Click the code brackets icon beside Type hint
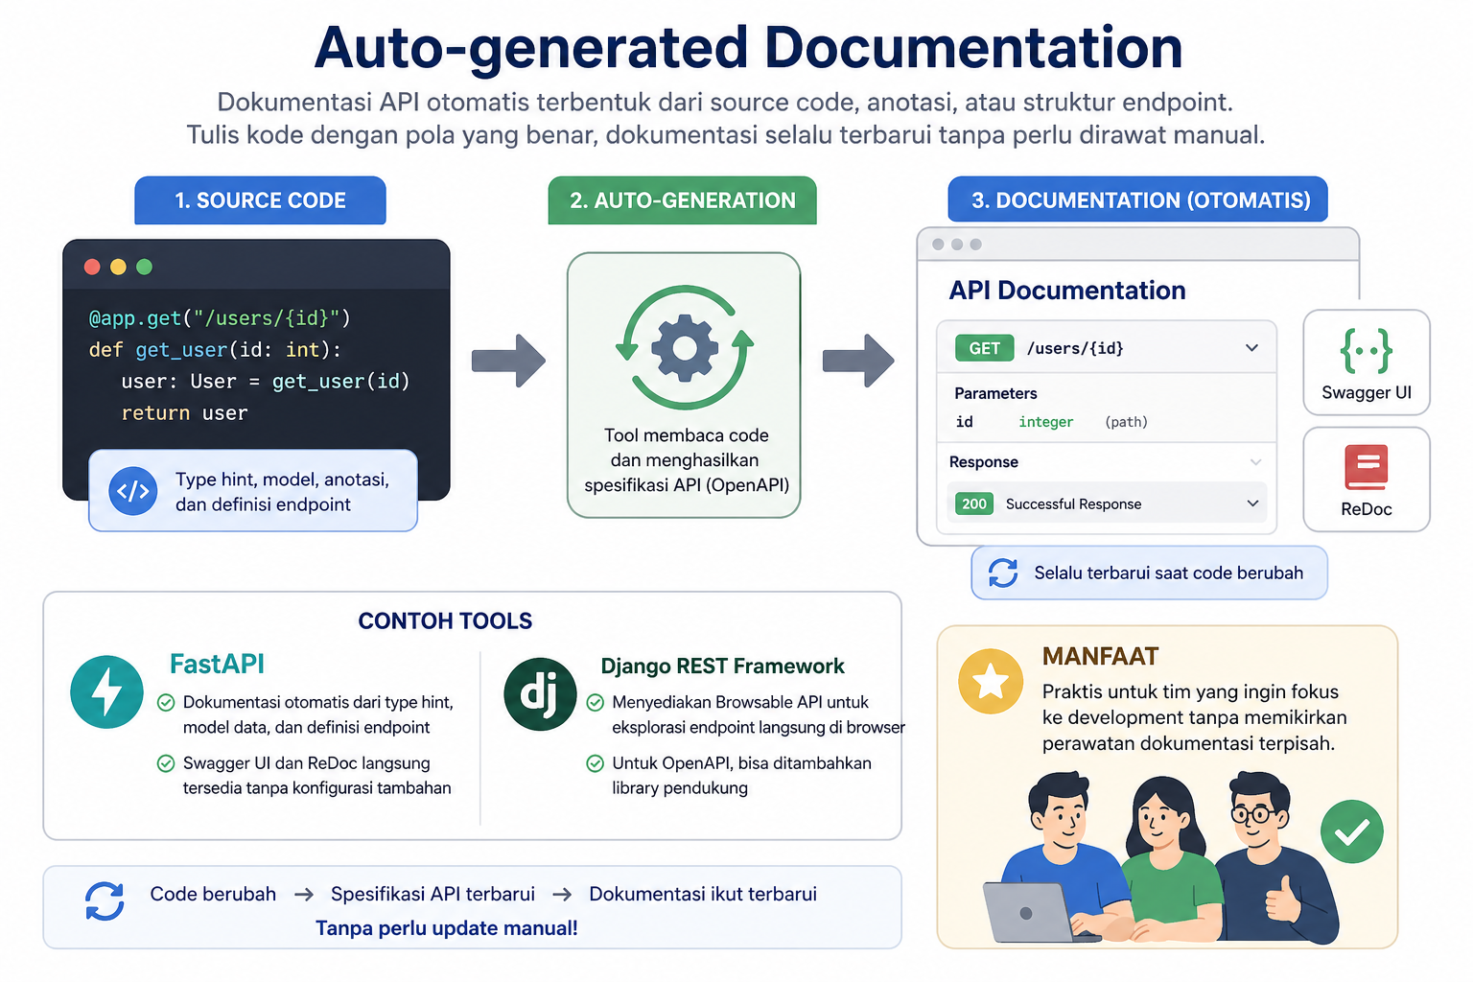Image resolution: width=1473 pixels, height=982 pixels. (133, 492)
